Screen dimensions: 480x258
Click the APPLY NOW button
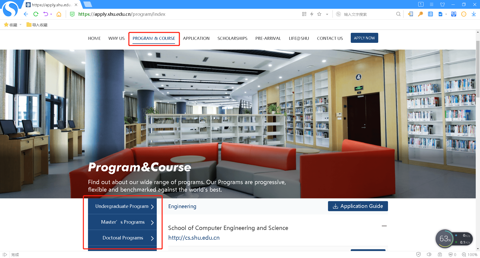[x=364, y=38]
